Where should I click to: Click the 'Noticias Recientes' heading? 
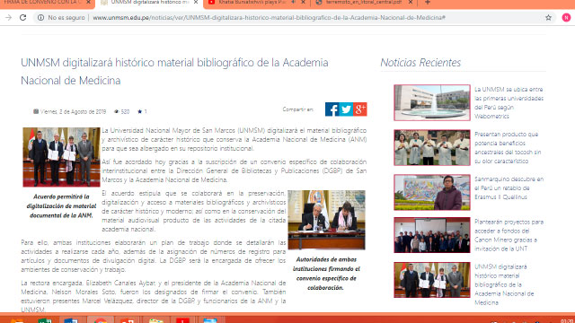420,63
